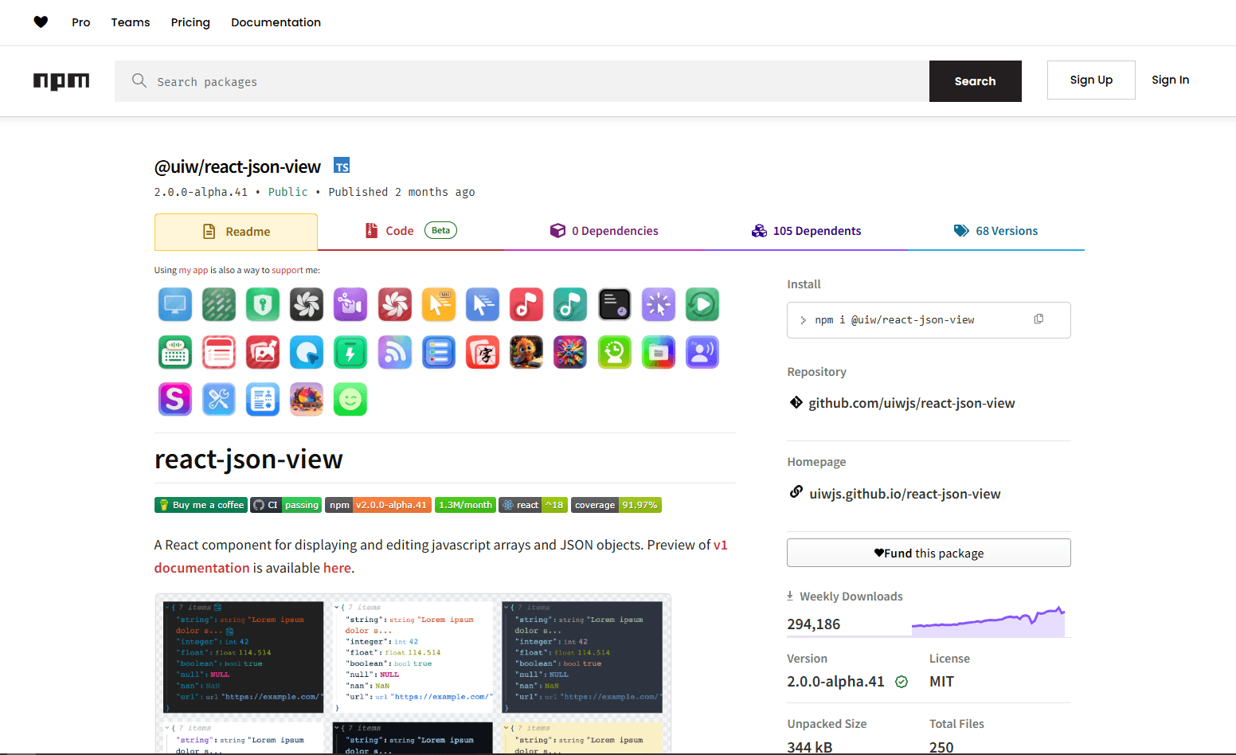Switch to the Code tab

[398, 230]
